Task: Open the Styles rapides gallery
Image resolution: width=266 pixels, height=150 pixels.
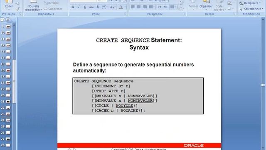Action: click(x=220, y=5)
